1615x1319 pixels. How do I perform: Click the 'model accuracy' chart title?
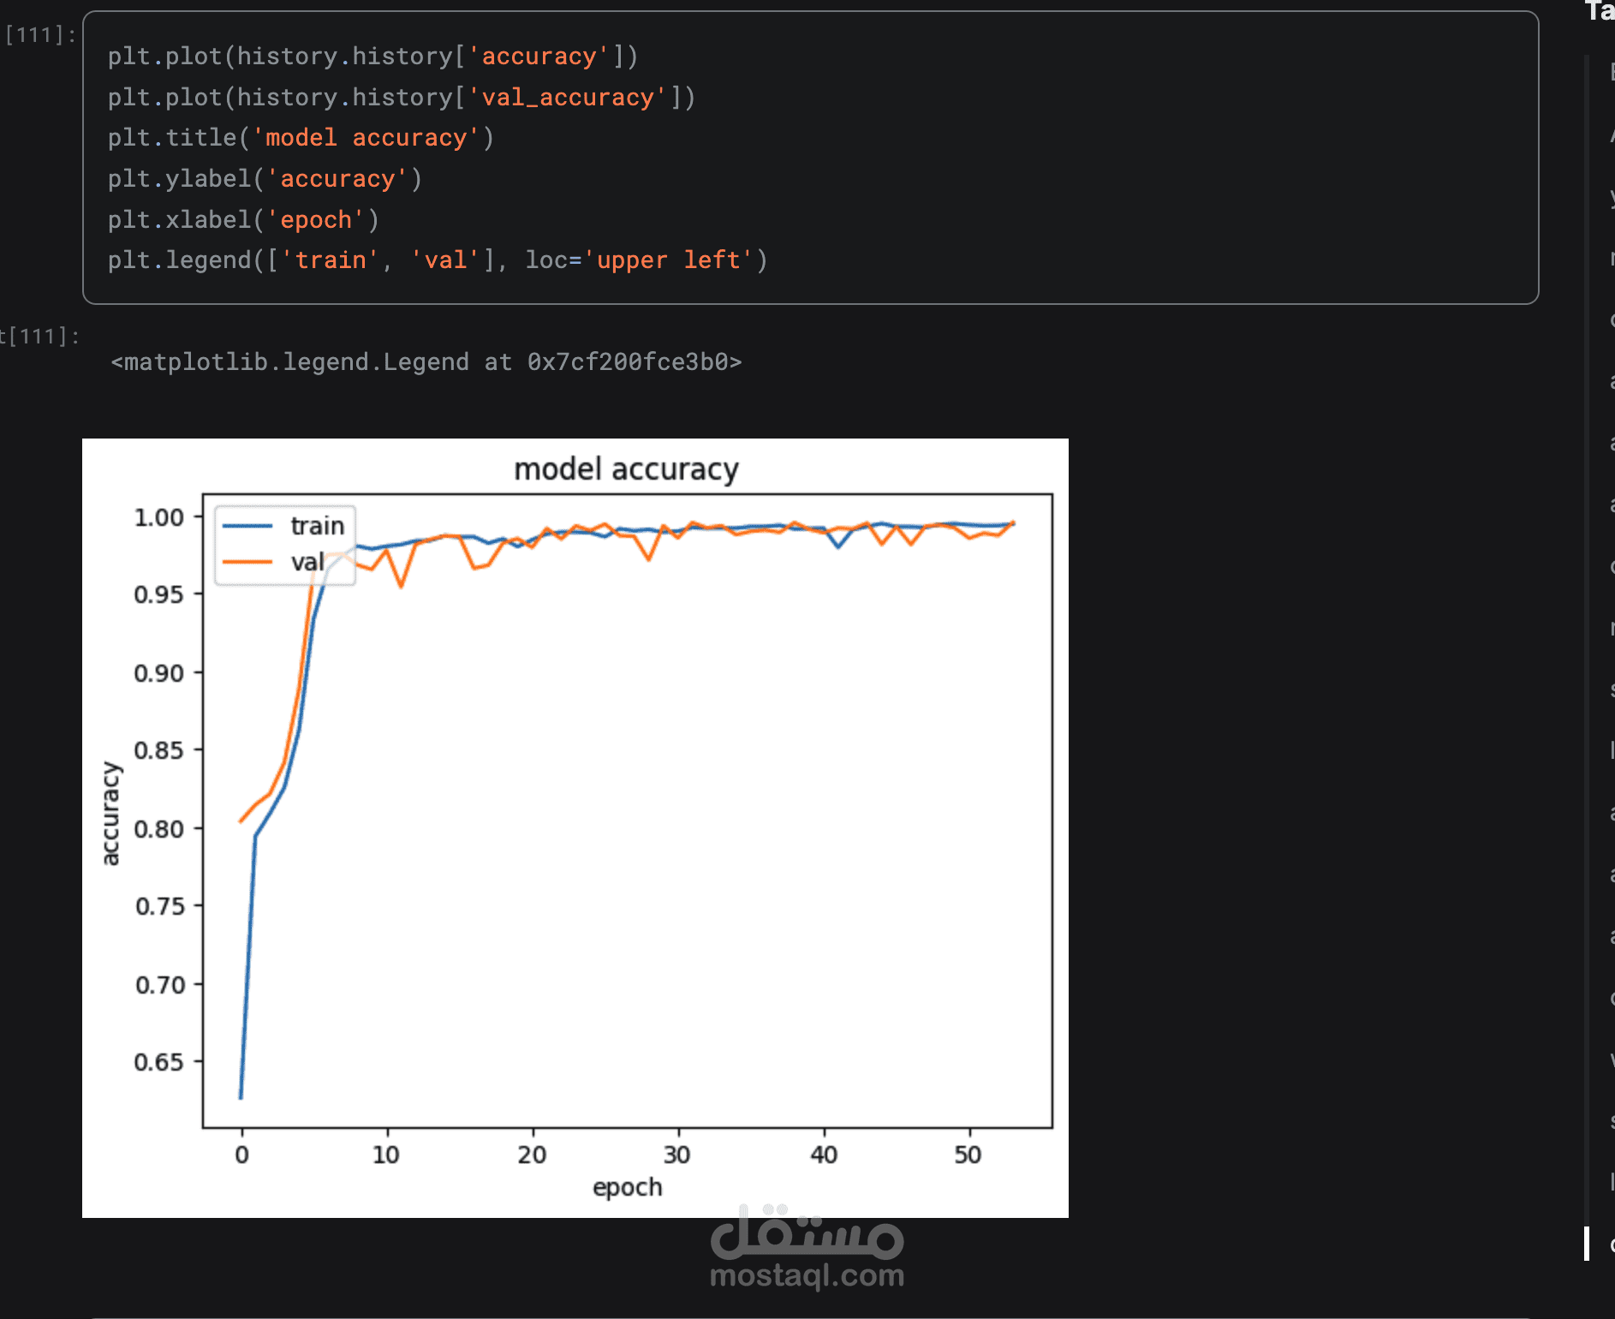pyautogui.click(x=626, y=469)
